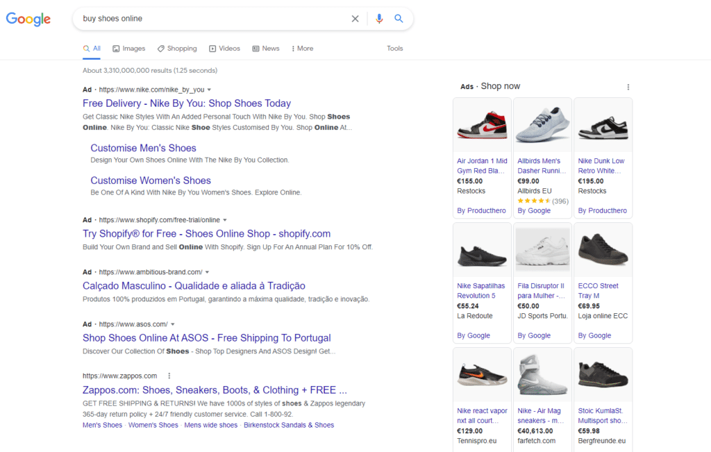This screenshot has height=452, width=711.
Task: Click 'By Google' under Nike Sapatilhas Revolution 5
Action: click(x=474, y=335)
